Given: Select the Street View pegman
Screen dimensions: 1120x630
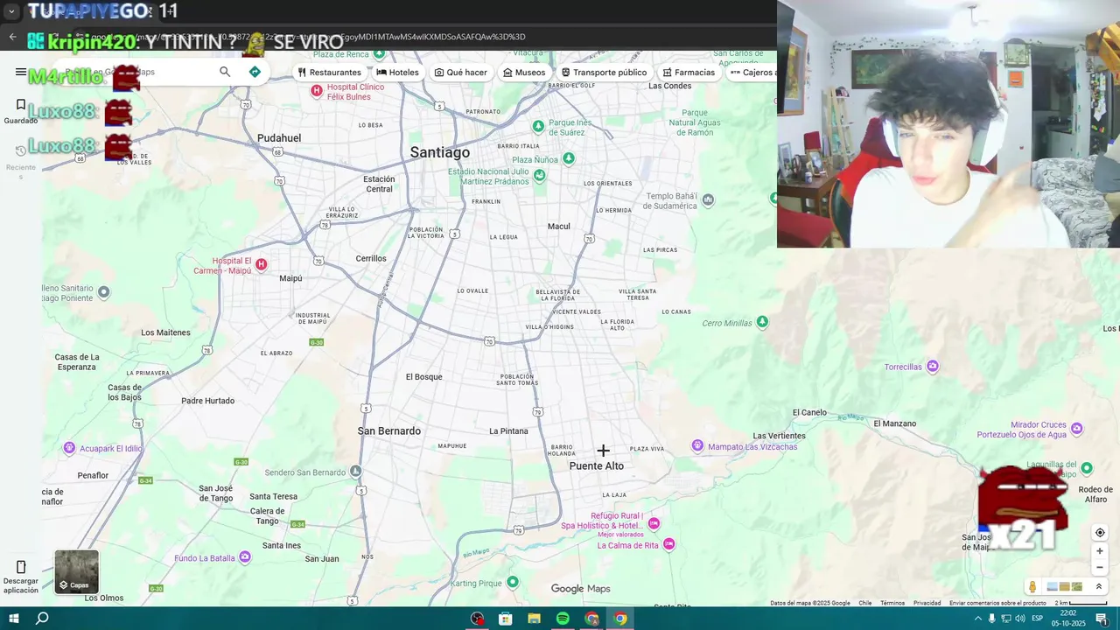Looking at the screenshot, I should 1032,587.
